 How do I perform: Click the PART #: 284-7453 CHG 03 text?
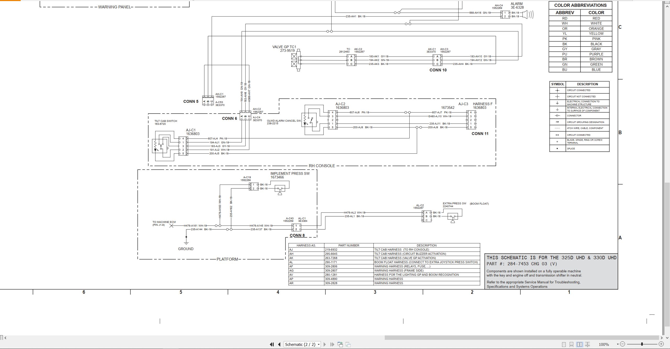pyautogui.click(x=522, y=264)
